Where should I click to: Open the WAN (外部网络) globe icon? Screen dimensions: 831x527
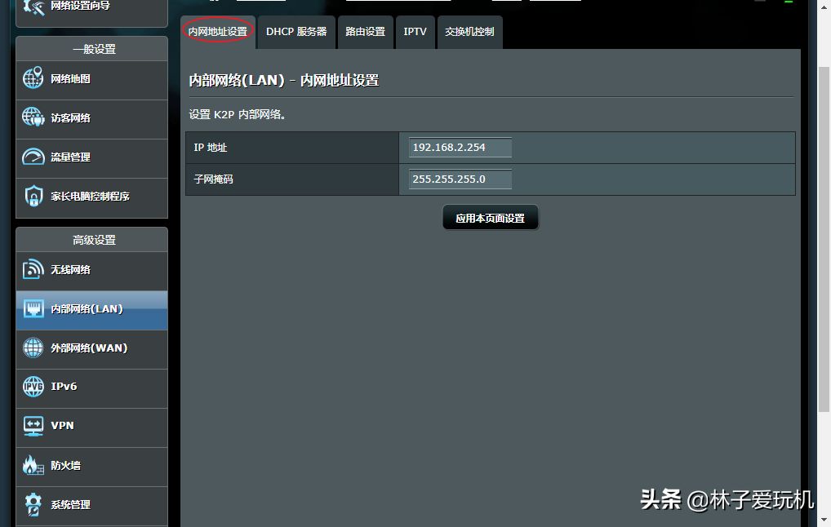33,348
